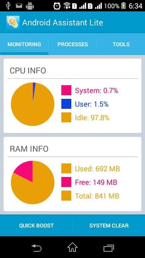This screenshot has height=258, width=145.
Task: Tap the Wi-Fi status icon
Action: [x=67, y=6]
